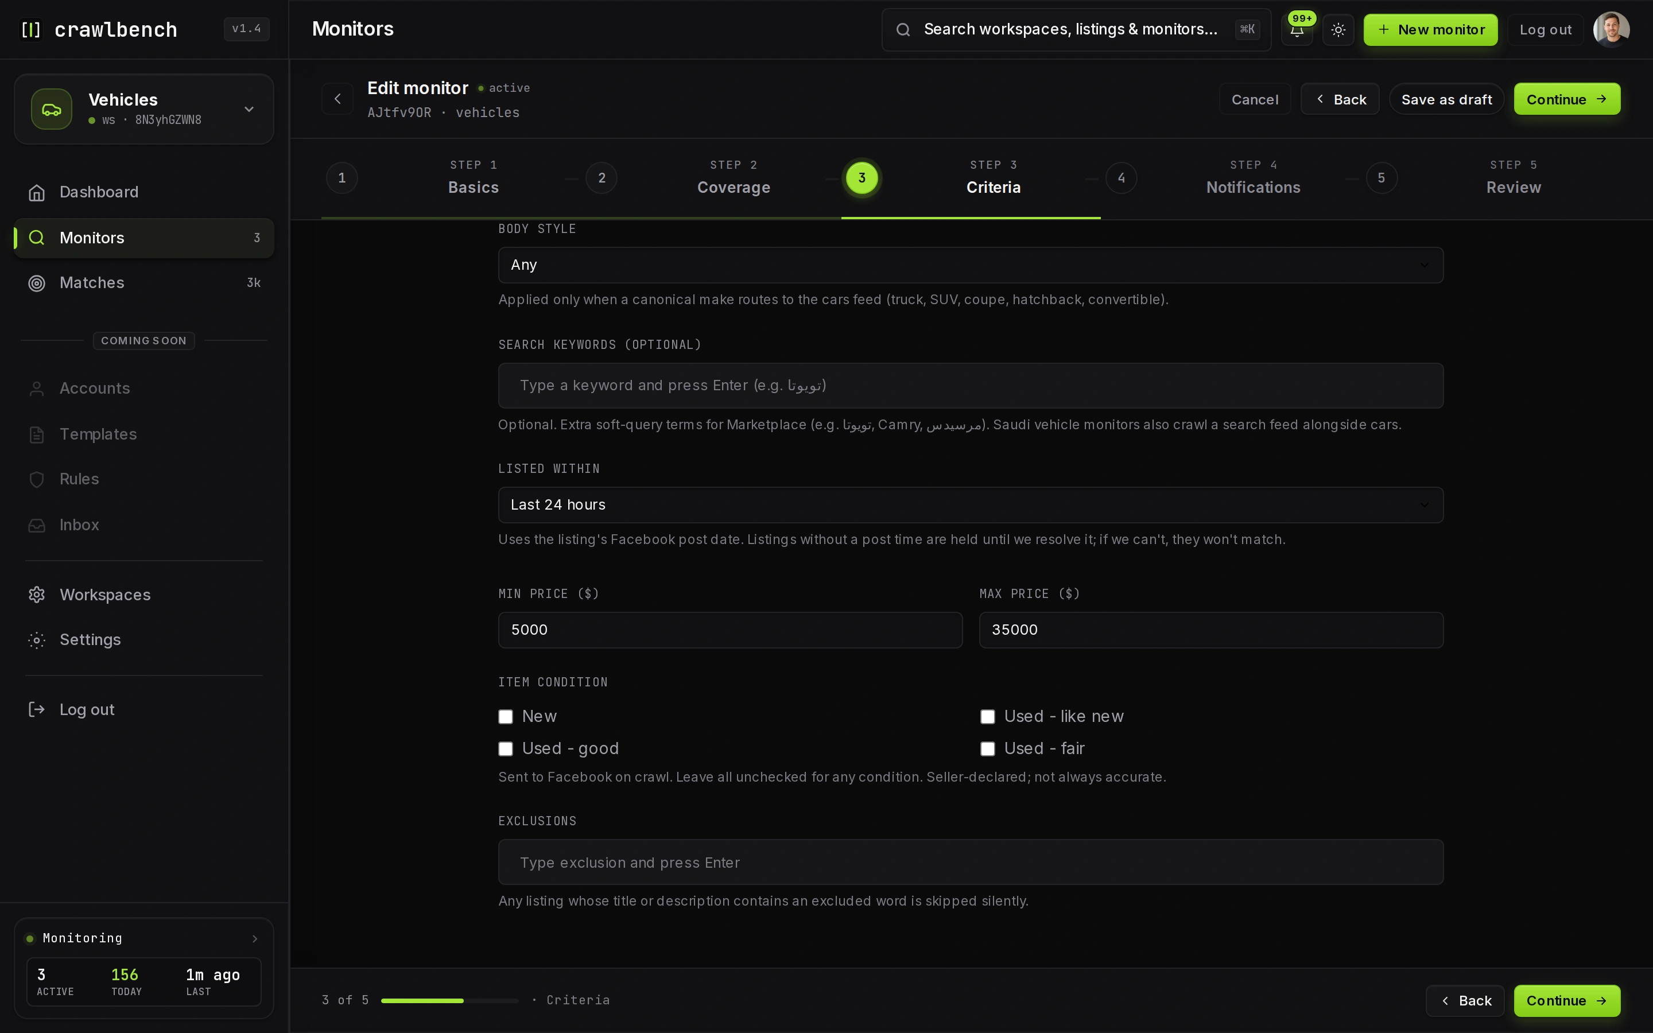Click the header Continue button
Viewport: 1653px width, 1033px height.
1566,99
